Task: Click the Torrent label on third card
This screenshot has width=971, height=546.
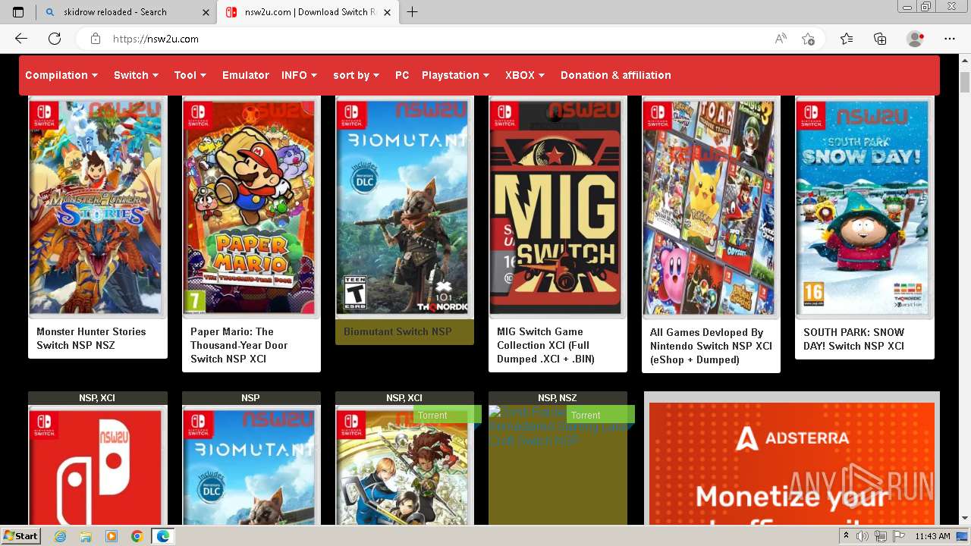Action: pos(448,415)
